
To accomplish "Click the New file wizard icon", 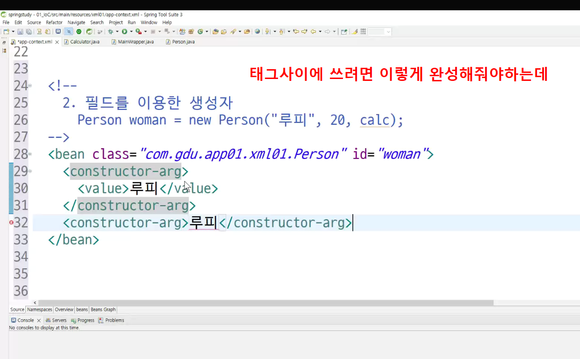I will (x=7, y=32).
